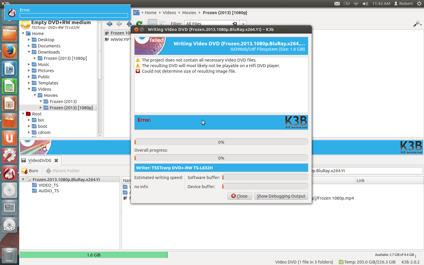Viewport: 424px width, 265px height.
Task: Select the Public folder in tree
Action: [44, 77]
